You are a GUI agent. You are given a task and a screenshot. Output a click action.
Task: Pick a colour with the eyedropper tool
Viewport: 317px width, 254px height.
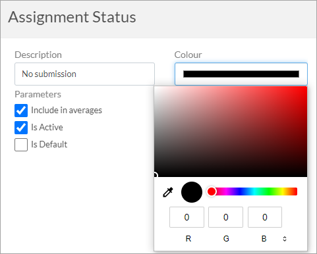coord(168,192)
